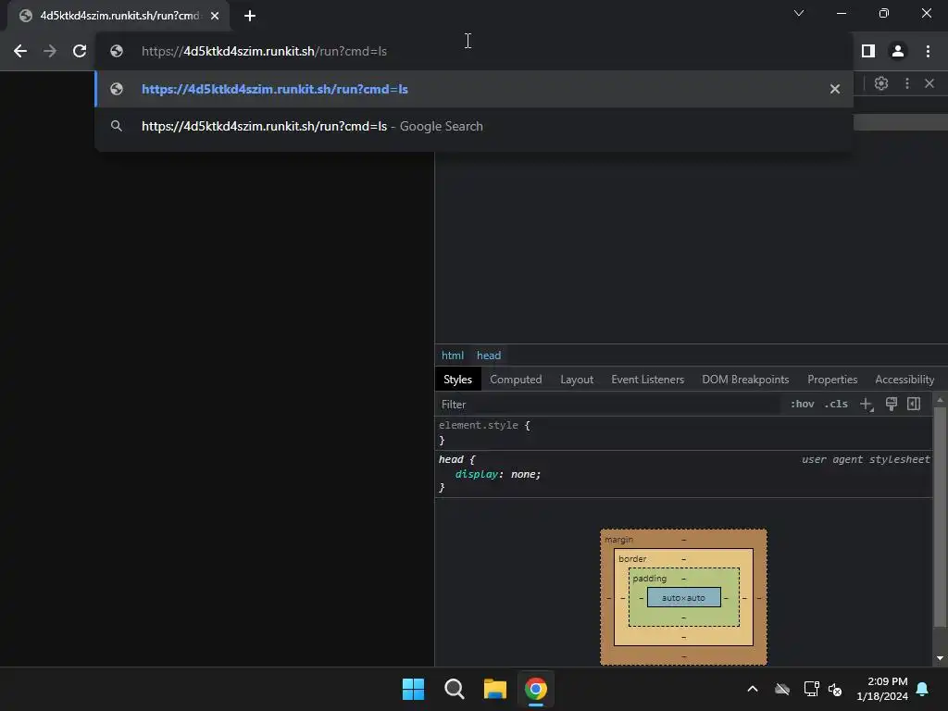
Task: Close the runkit.sh browser tab
Action: pyautogui.click(x=215, y=16)
